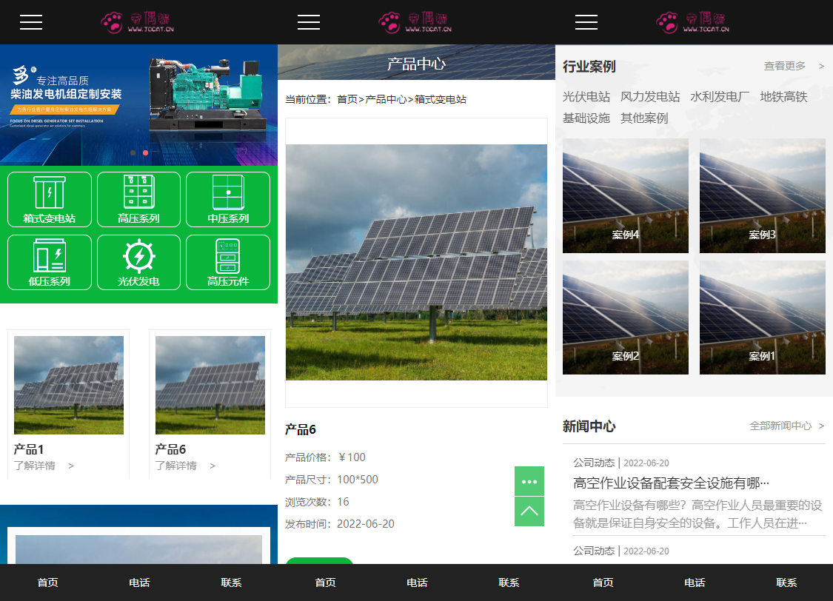
Task: Select the first banner carousel dot
Action: (133, 153)
